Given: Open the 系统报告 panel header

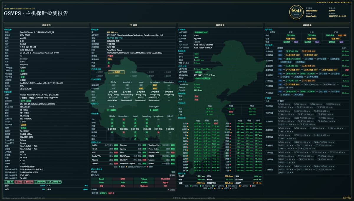Looking at the screenshot, I should [x=46, y=25].
